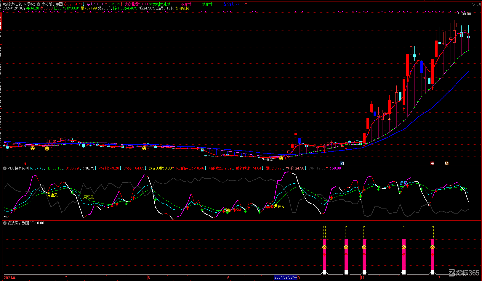Viewport: 482px width, 281px height.
Task: Click the 周死叉 label in KDJ panel
Action: point(89,197)
